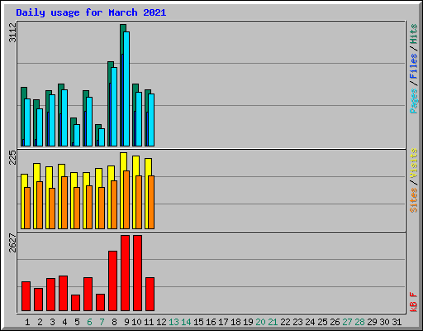Click the red KB bar for day 10
The height and width of the screenshot is (331, 423).
point(137,273)
